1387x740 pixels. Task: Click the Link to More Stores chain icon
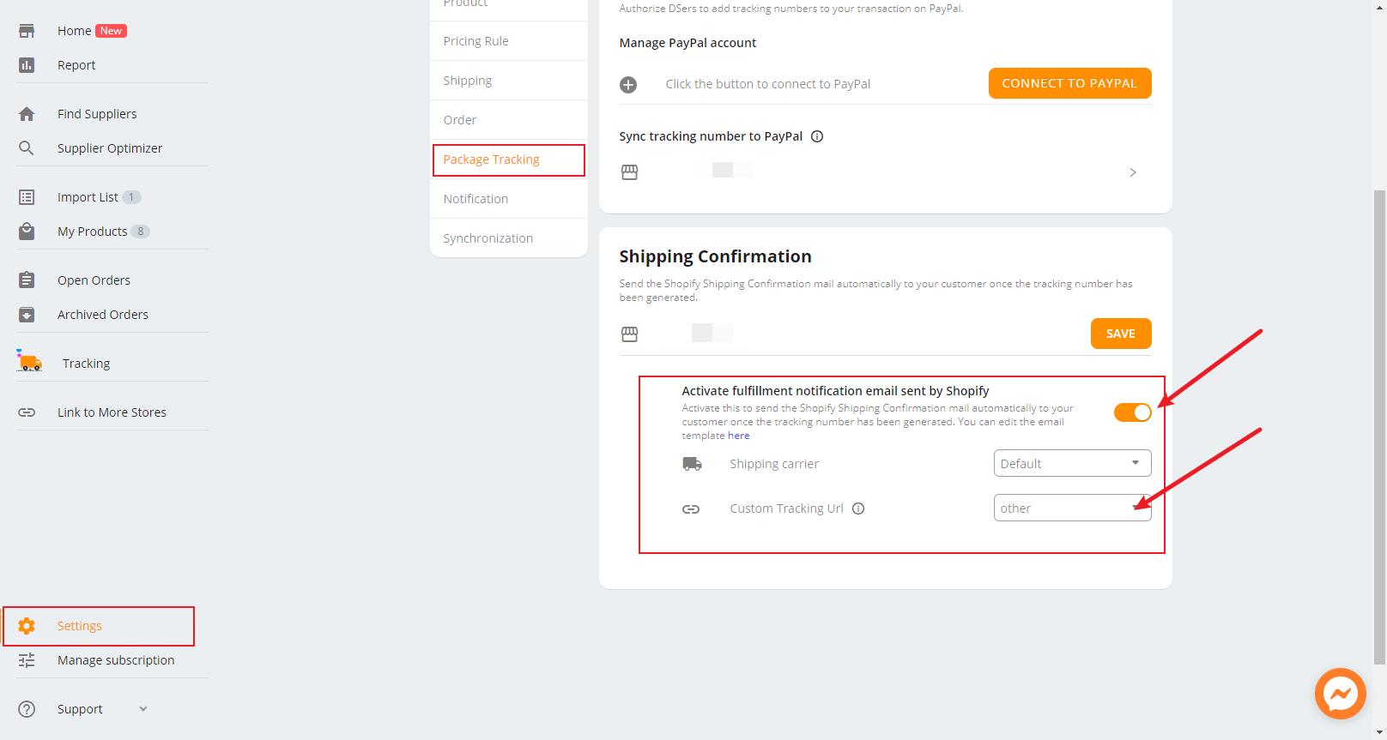[x=27, y=412]
